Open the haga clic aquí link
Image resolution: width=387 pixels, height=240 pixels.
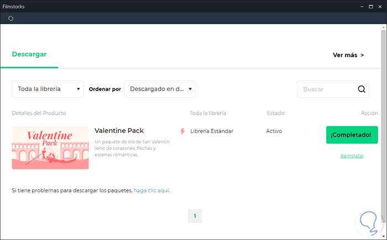pos(151,190)
